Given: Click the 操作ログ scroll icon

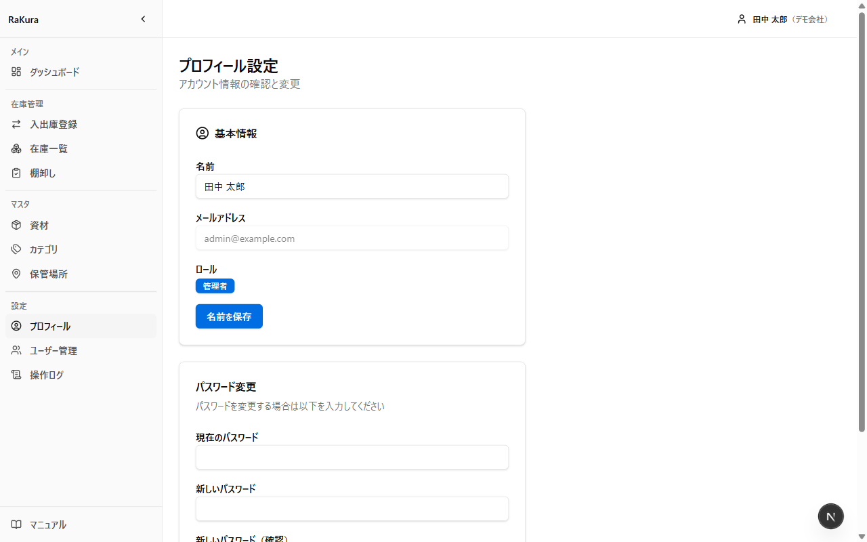Looking at the screenshot, I should [x=16, y=375].
